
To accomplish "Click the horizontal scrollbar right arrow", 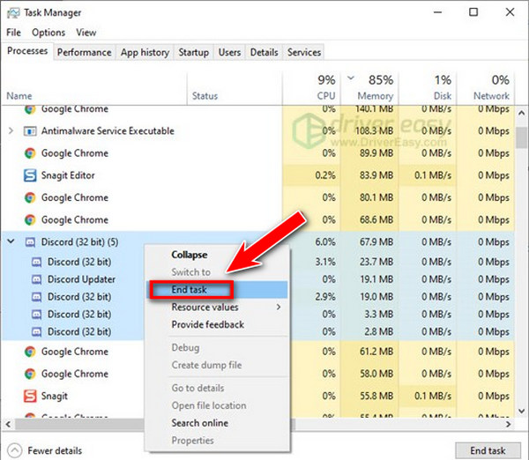I will pos(509,424).
